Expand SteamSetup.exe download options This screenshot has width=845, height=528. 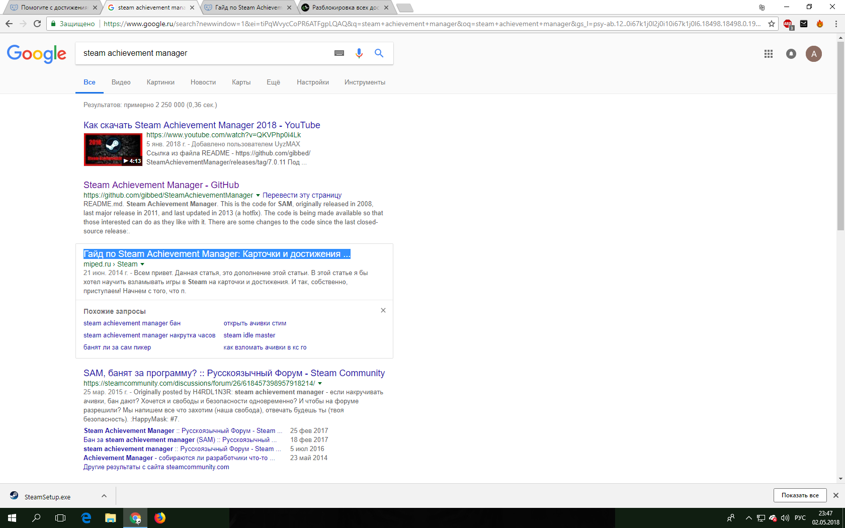pos(104,496)
